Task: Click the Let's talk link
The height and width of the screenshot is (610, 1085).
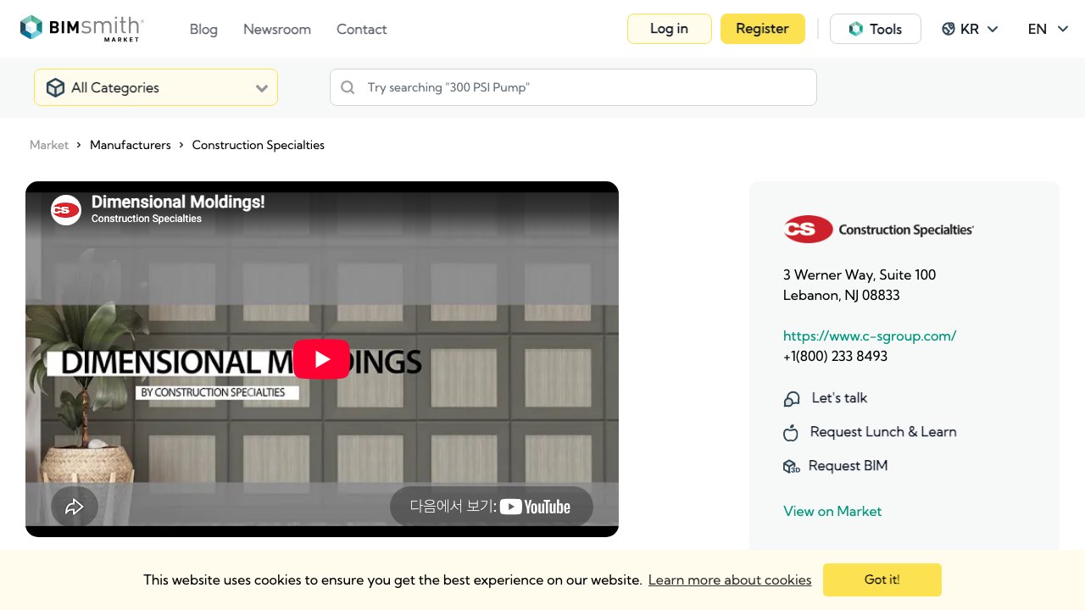Action: [839, 397]
